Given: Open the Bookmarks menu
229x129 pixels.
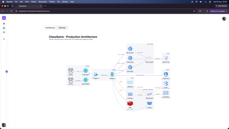Looking at the screenshot, I should 43,2.
